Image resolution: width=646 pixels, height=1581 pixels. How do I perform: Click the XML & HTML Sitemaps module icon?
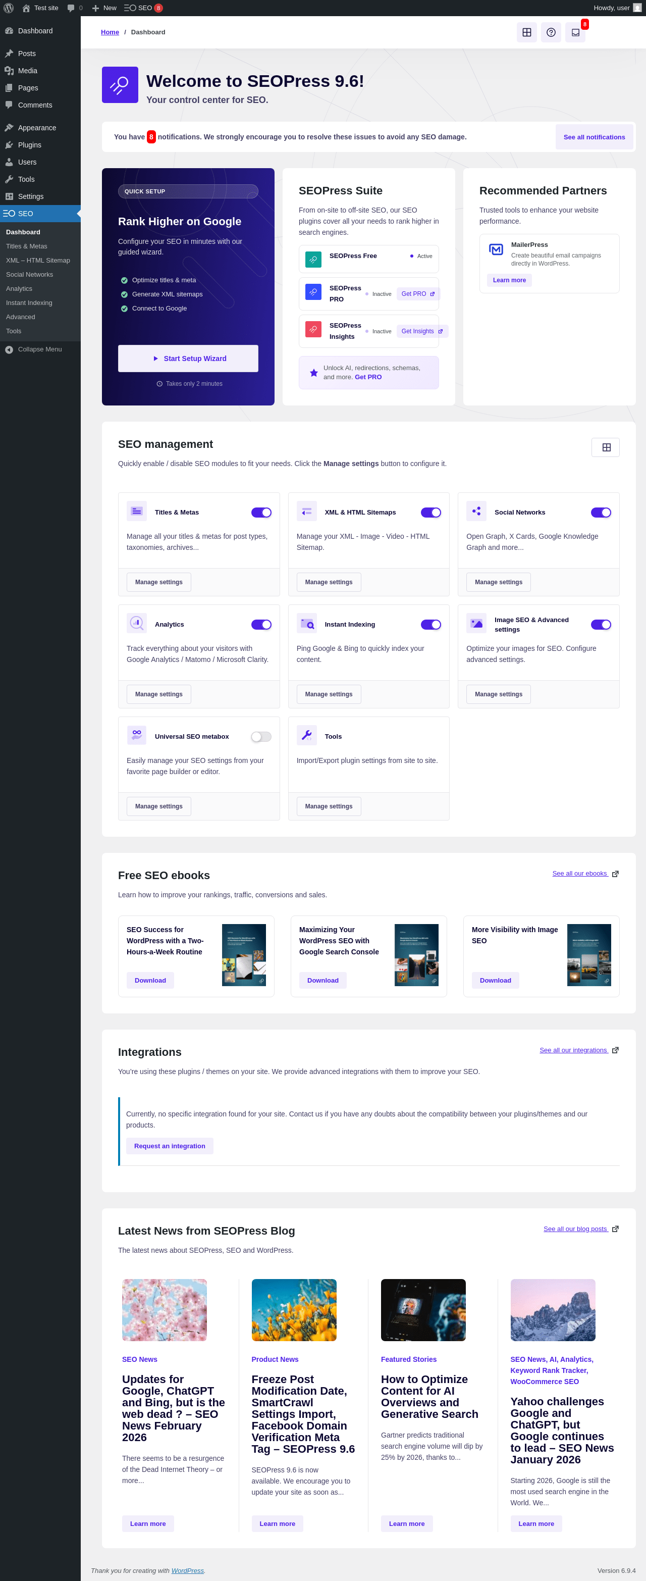click(307, 511)
